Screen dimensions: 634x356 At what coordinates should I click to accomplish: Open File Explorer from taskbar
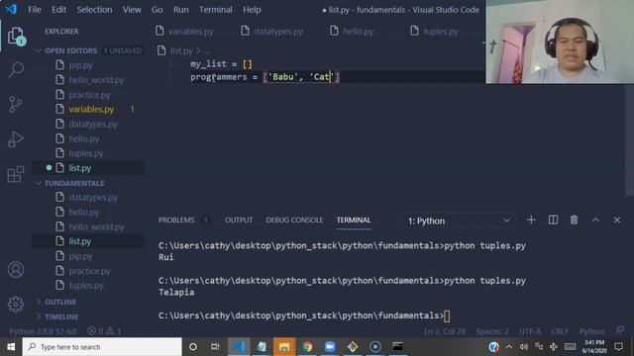pyautogui.click(x=284, y=347)
